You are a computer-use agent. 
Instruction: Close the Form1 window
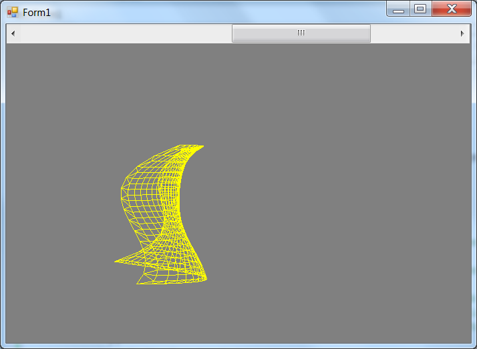point(452,9)
